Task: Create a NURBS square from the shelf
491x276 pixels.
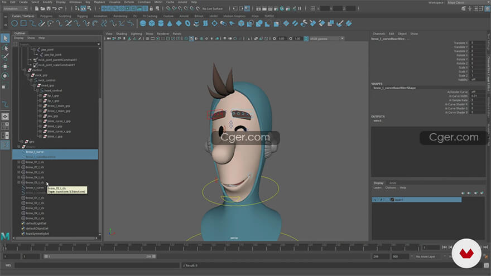Action: 23,23
